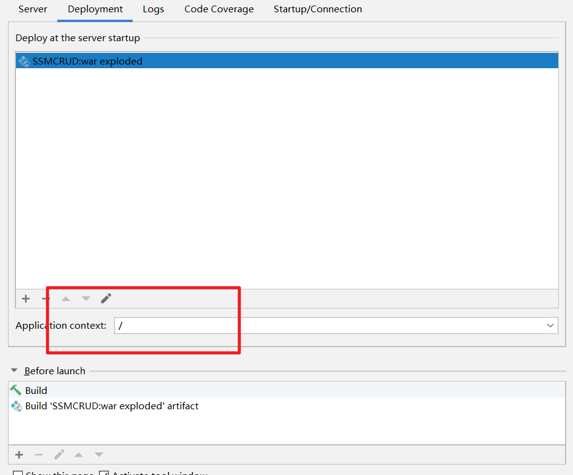
Task: Select Build 'SSMCRUD:war exploded' artifact task
Action: [x=111, y=406]
